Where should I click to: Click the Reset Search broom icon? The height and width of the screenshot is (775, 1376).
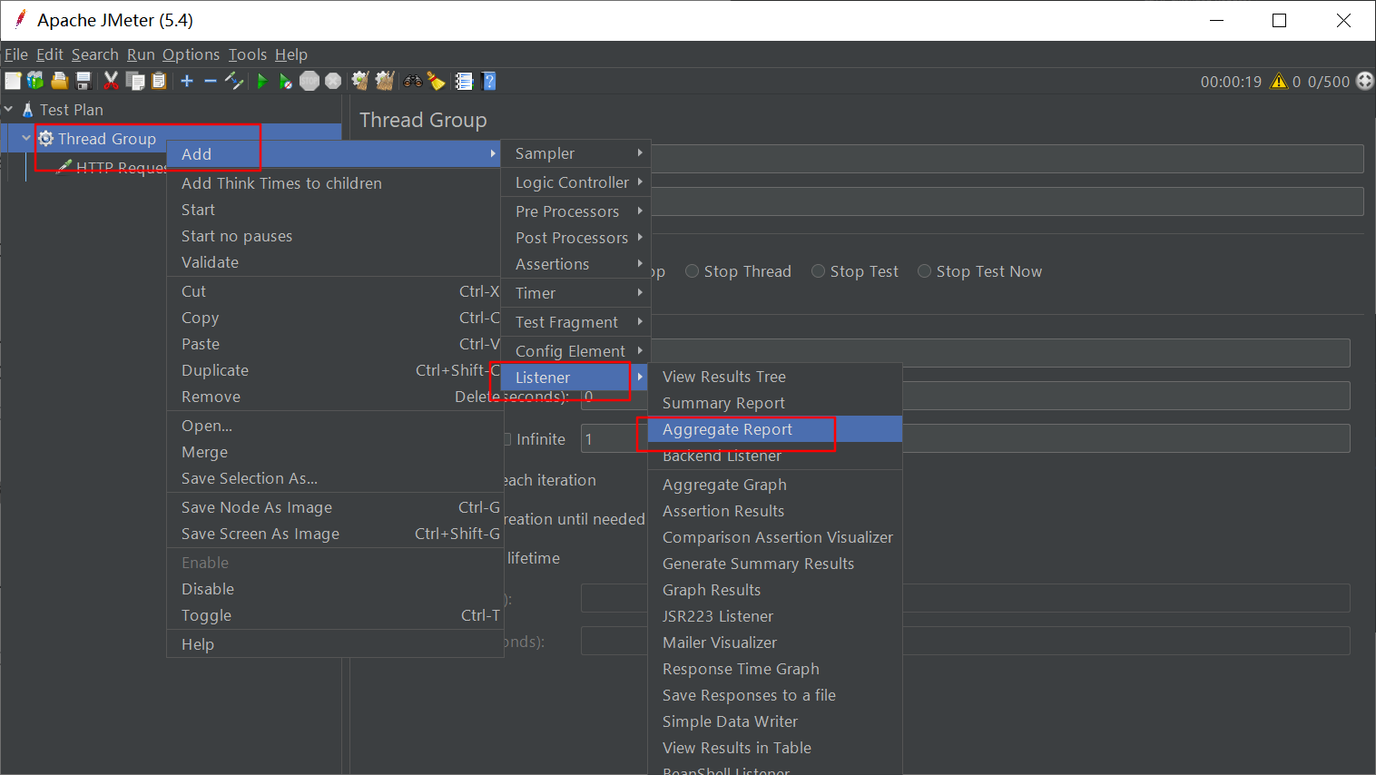[437, 81]
